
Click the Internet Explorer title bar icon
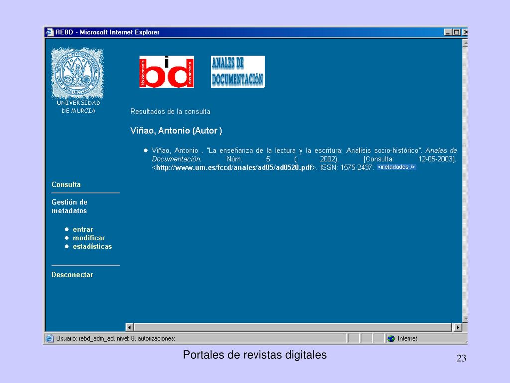coord(50,32)
